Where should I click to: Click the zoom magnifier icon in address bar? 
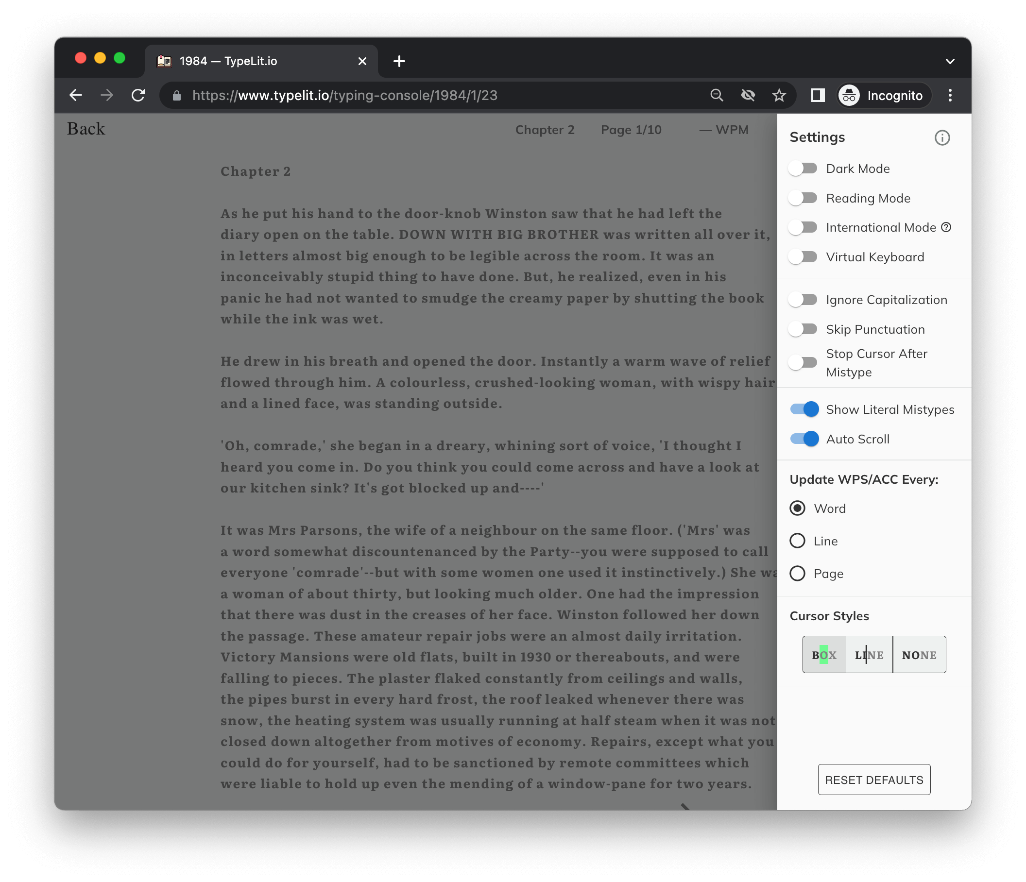[x=717, y=95]
